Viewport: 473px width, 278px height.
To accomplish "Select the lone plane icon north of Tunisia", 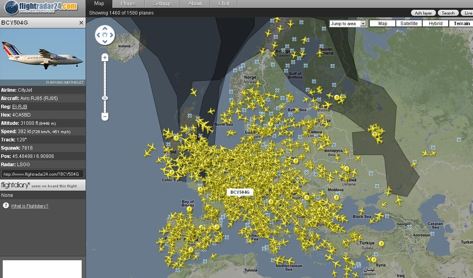I will click(x=213, y=256).
